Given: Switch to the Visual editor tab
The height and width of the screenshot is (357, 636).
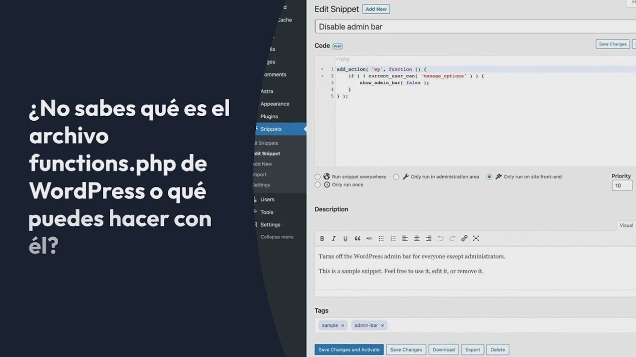Looking at the screenshot, I should [x=626, y=225].
